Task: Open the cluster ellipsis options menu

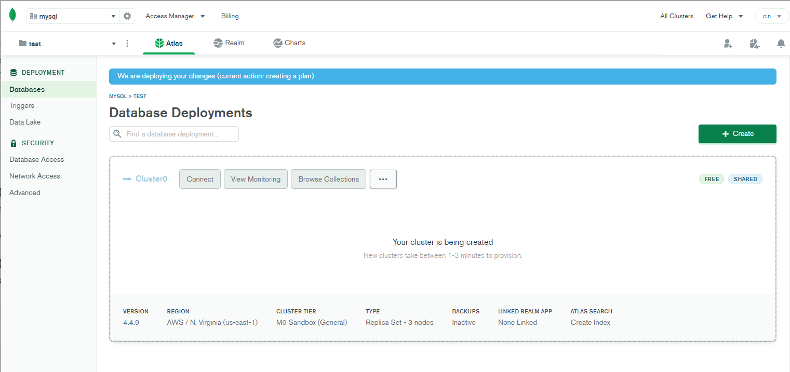Action: (x=383, y=179)
